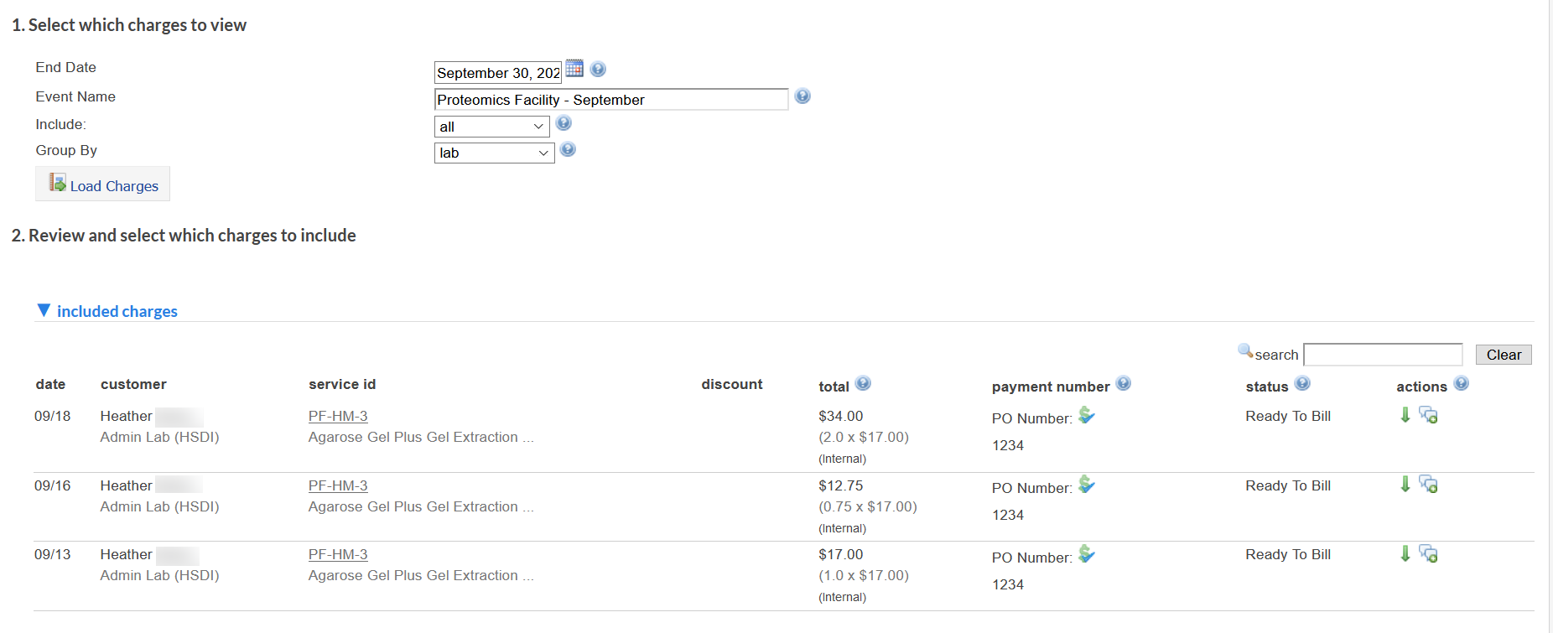Viewport: 1553px width, 633px height.
Task: Open the Group By dropdown set to lab
Action: point(494,153)
